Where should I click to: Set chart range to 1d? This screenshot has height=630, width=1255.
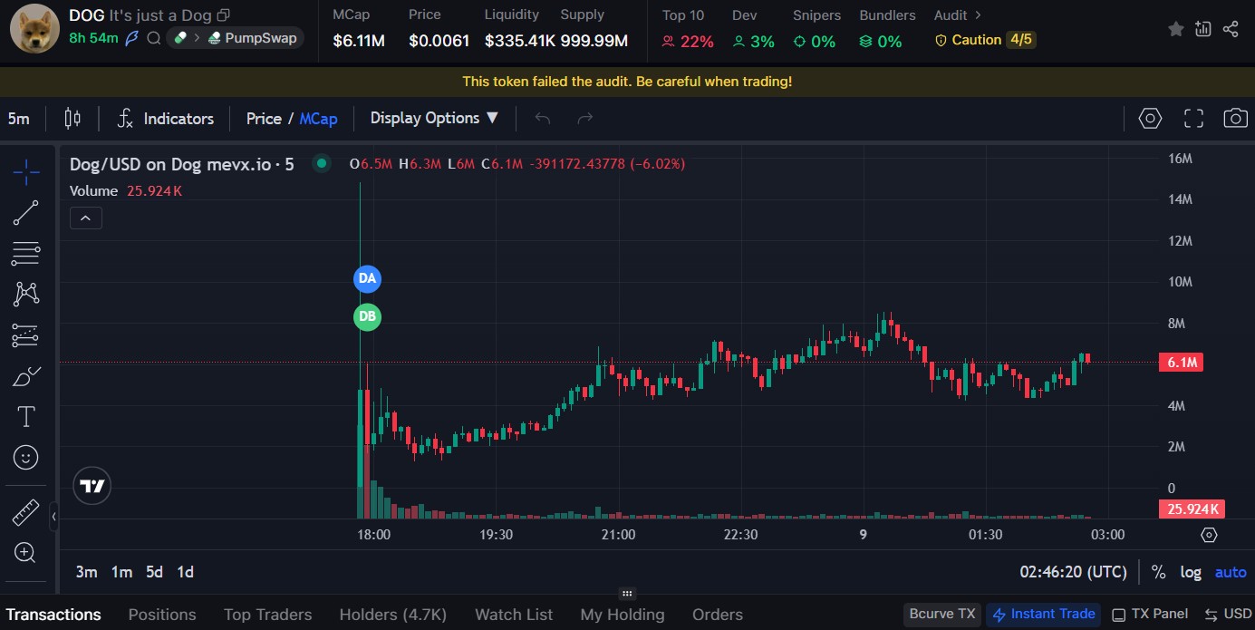pos(185,572)
